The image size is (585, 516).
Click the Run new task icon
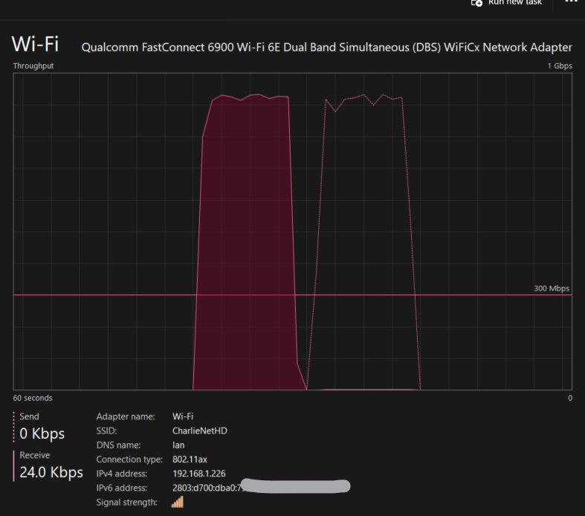[477, 3]
